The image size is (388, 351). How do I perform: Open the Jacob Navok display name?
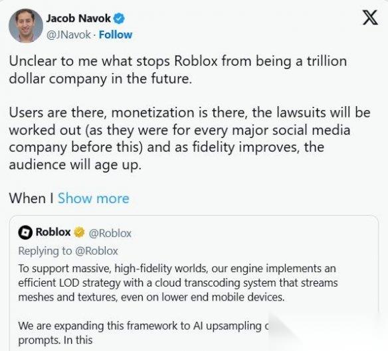click(78, 19)
